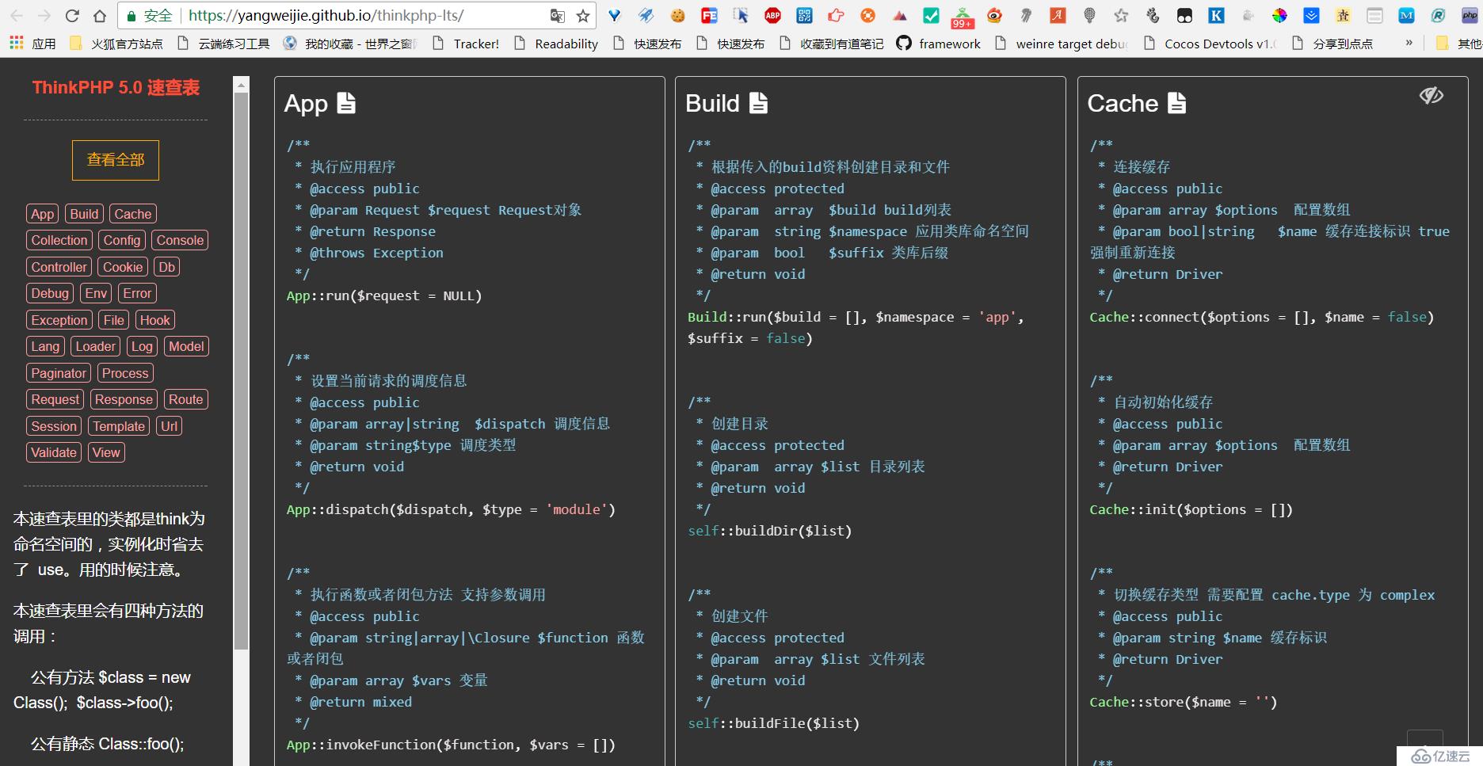Open the Debug class tag
This screenshot has width=1483, height=766.
pyautogui.click(x=50, y=293)
